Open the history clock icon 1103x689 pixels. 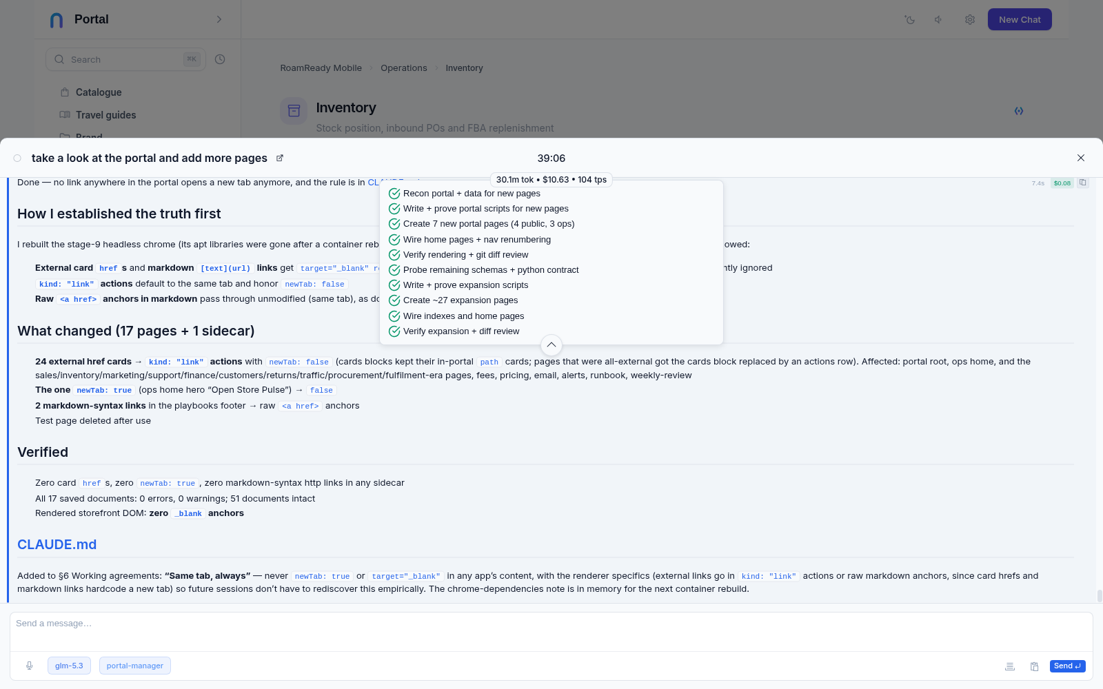click(220, 59)
